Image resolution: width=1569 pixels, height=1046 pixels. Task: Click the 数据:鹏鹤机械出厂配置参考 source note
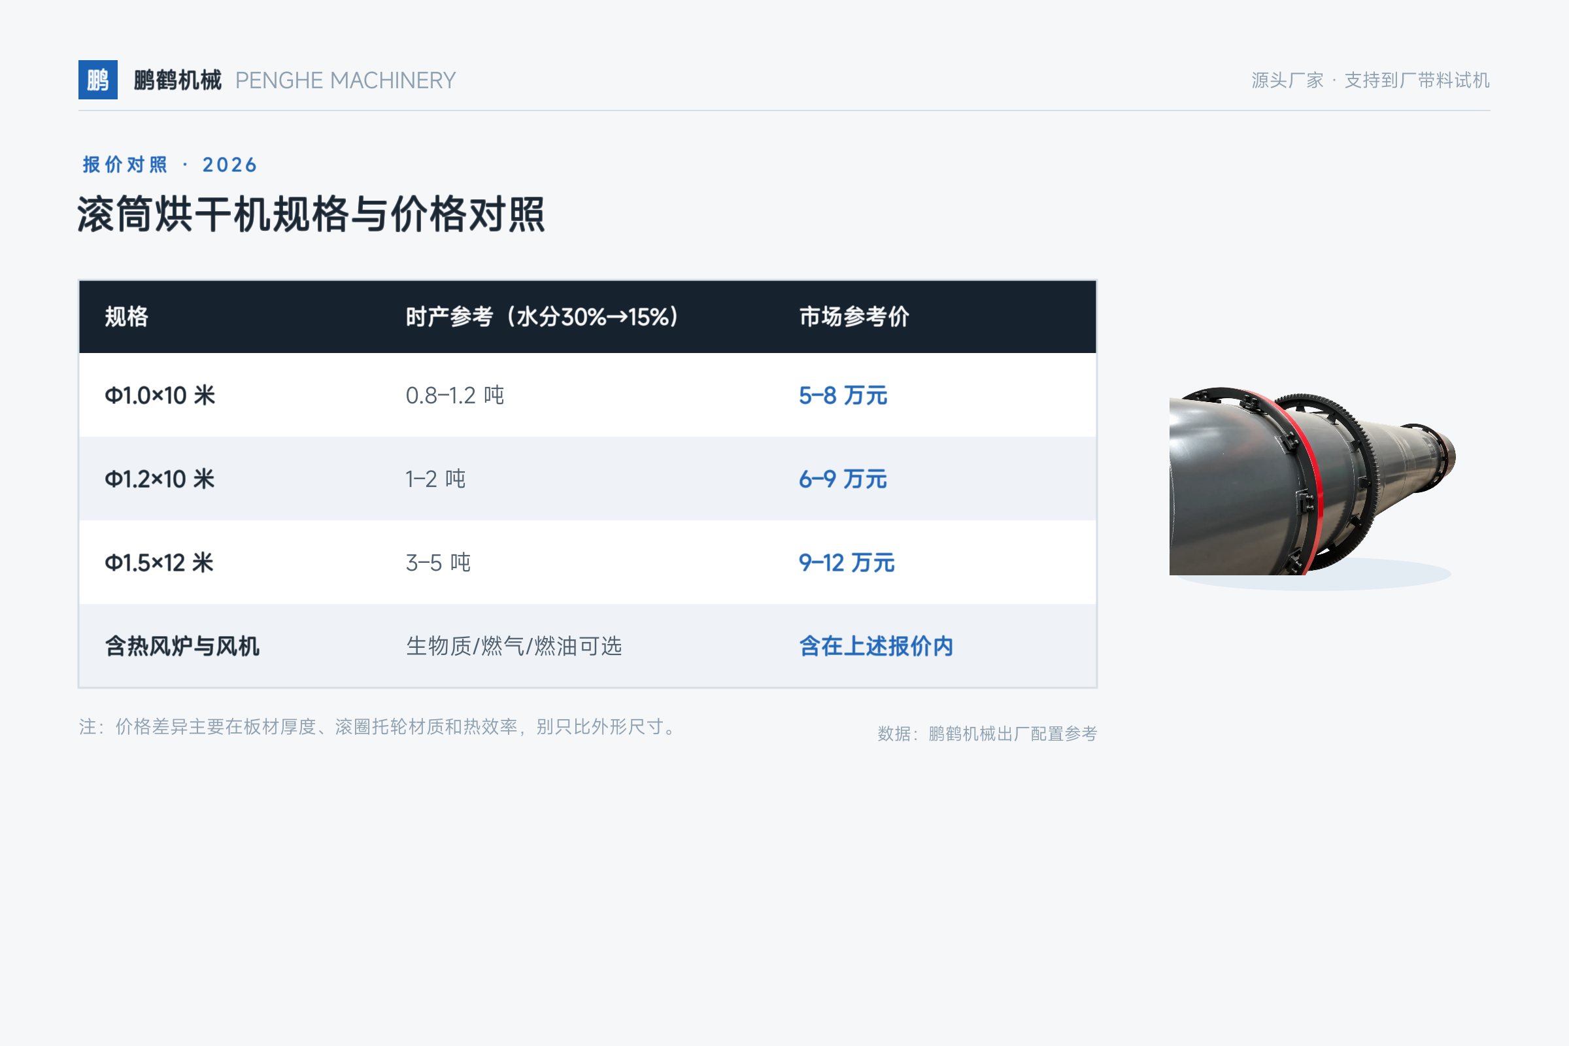pyautogui.click(x=987, y=734)
